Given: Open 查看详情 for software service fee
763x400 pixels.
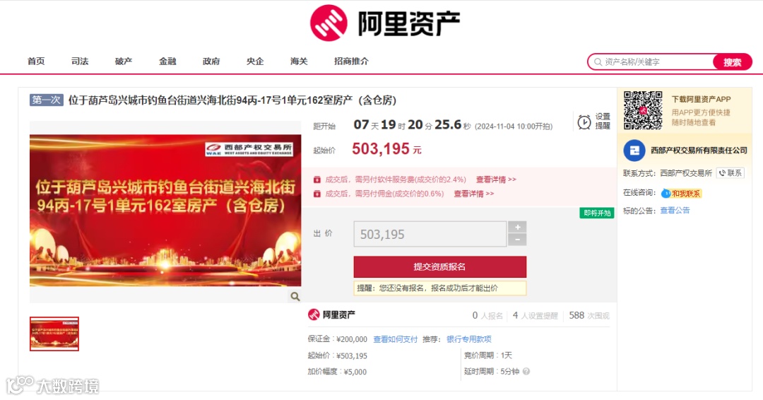Looking at the screenshot, I should (496, 180).
